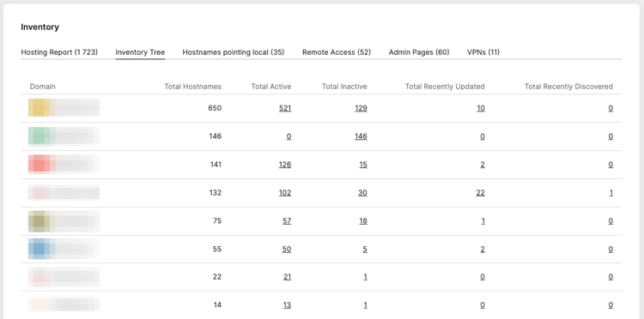This screenshot has width=644, height=319.
Task: Open the 129 inactive hostnames link
Action: 361,108
